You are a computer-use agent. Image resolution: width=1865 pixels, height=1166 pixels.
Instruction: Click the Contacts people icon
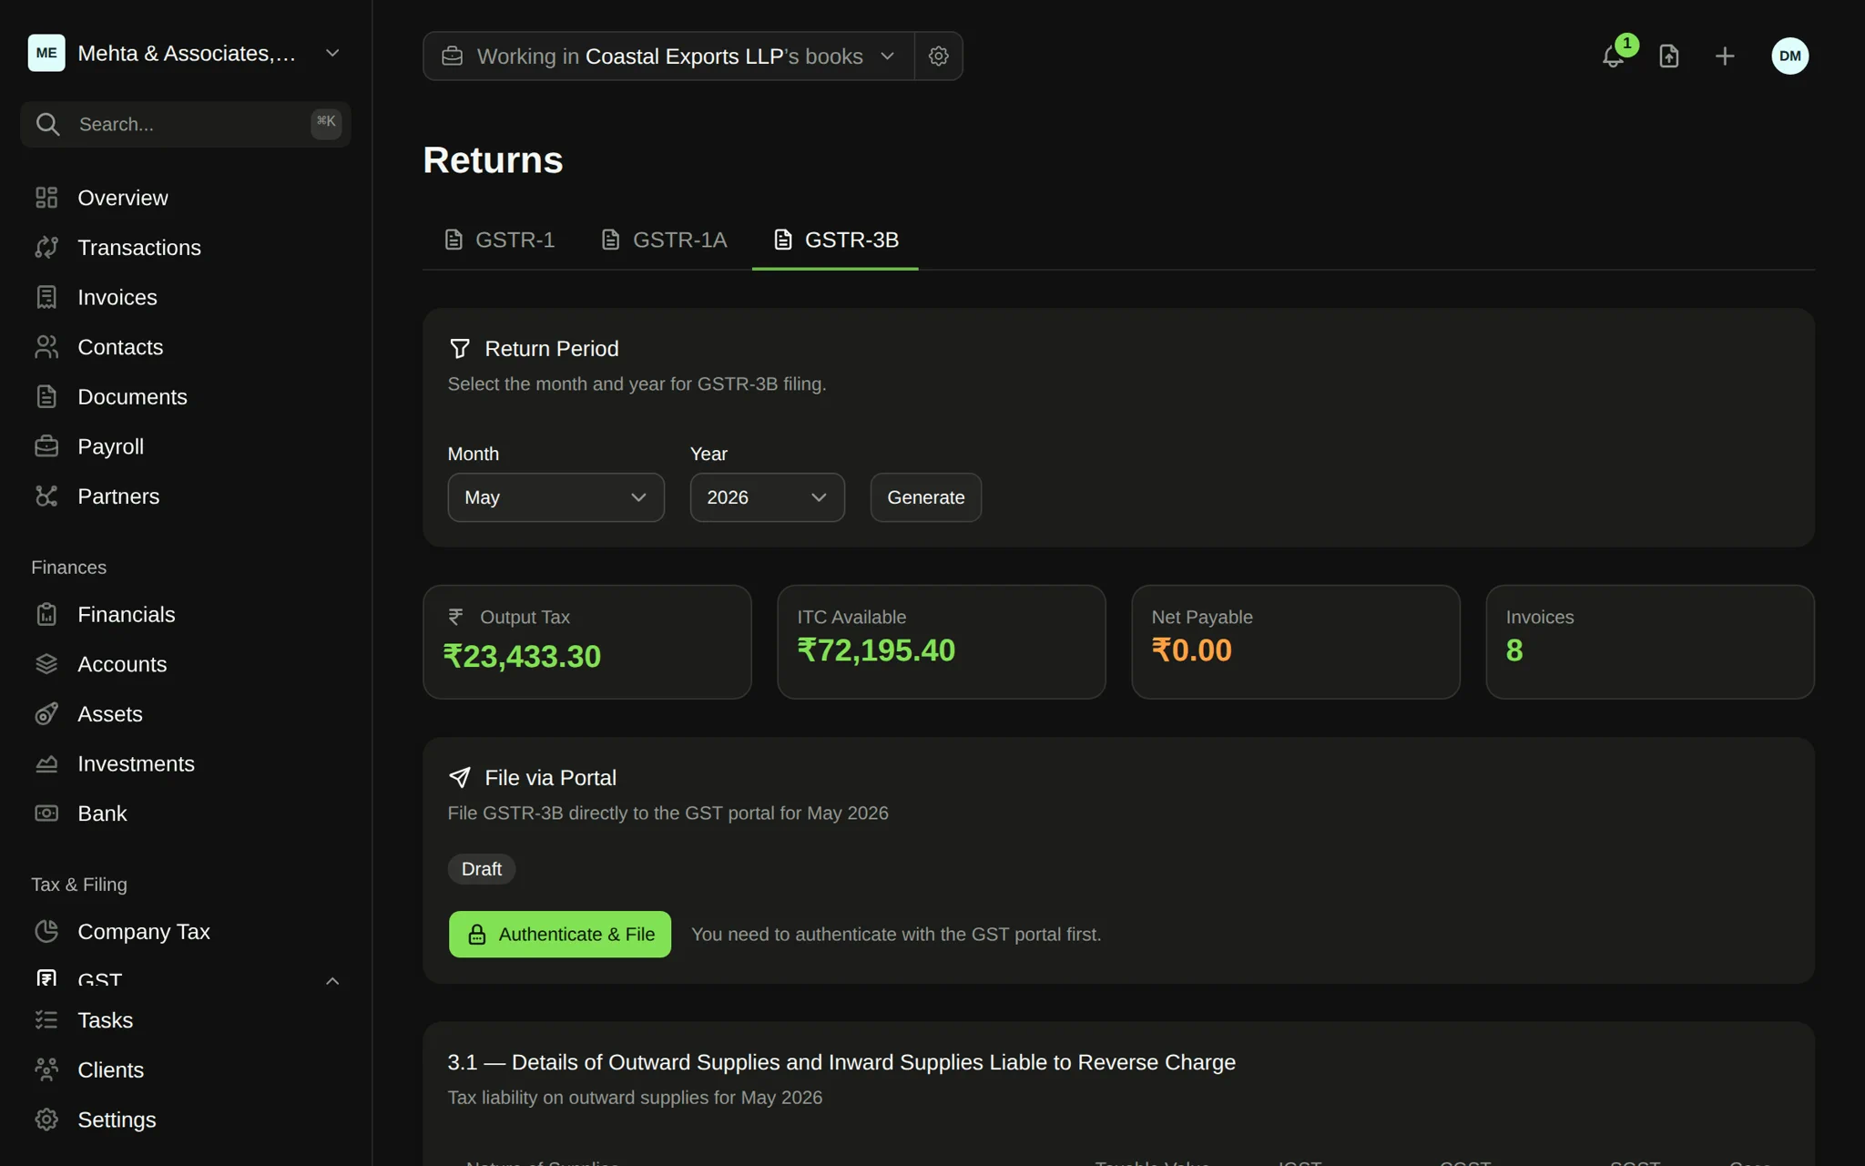(46, 347)
